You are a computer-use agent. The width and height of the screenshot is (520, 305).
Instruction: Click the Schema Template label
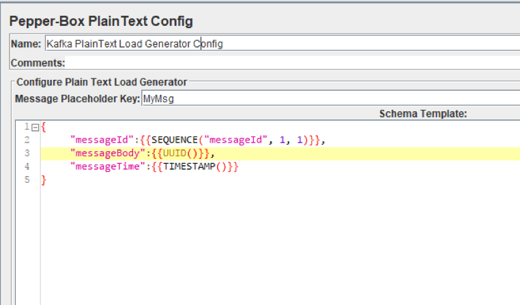point(423,114)
